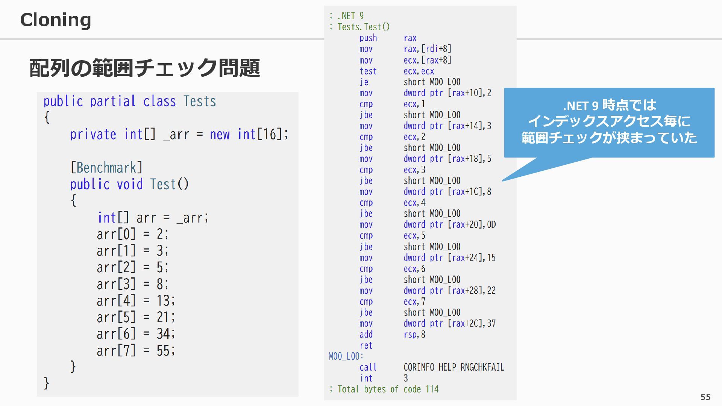
Task: Click the 'push rax' assembly instruction
Action: pyautogui.click(x=387, y=38)
